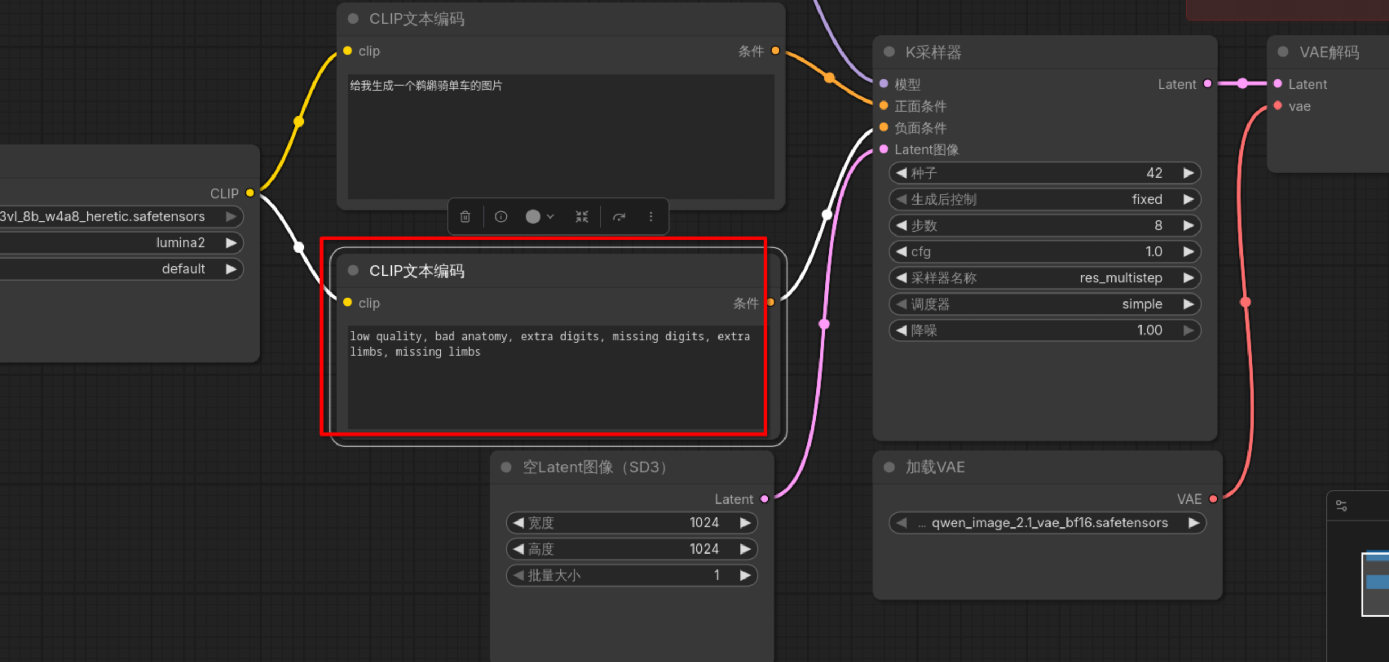Open the node color picker circle
The image size is (1389, 662).
(533, 216)
